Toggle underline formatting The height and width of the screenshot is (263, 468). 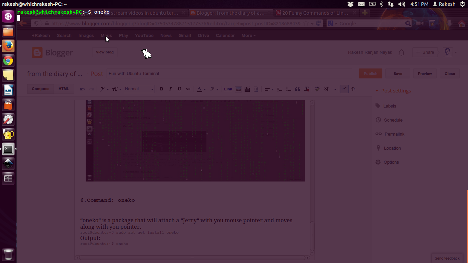coord(179,89)
